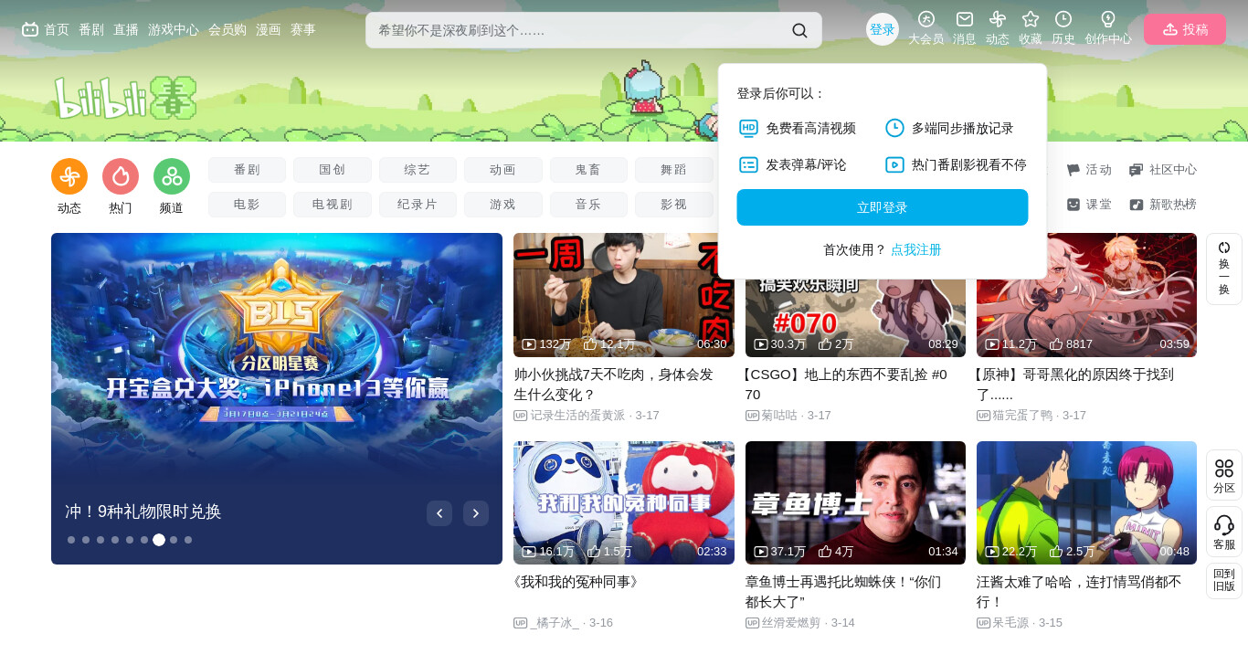Select the 电影 category tag

click(x=247, y=205)
